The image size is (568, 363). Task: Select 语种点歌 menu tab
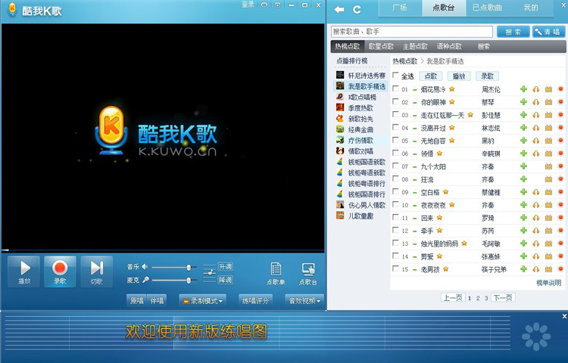449,46
